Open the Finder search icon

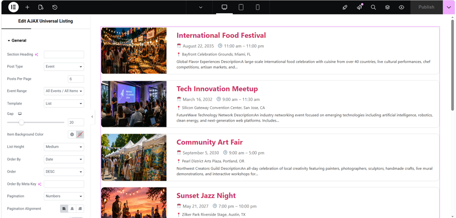pyautogui.click(x=373, y=7)
